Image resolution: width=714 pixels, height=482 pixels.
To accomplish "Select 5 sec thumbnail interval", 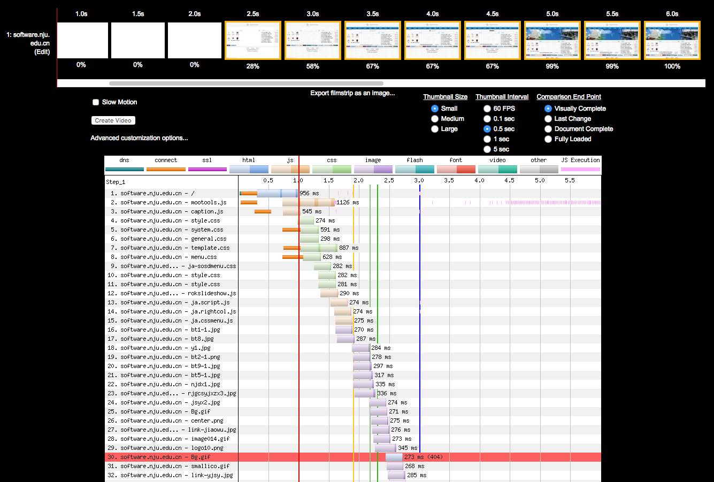I will [x=487, y=149].
